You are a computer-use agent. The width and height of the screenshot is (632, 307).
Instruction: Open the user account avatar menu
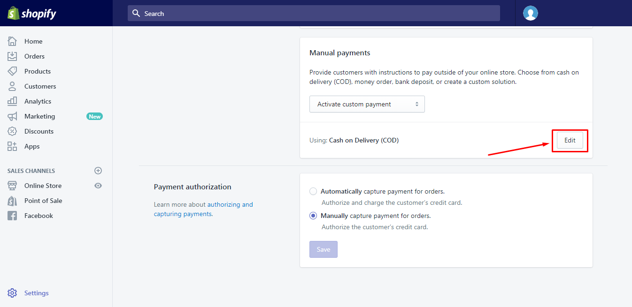click(530, 13)
